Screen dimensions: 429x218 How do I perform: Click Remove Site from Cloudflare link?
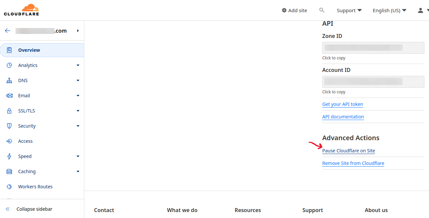[x=353, y=163]
